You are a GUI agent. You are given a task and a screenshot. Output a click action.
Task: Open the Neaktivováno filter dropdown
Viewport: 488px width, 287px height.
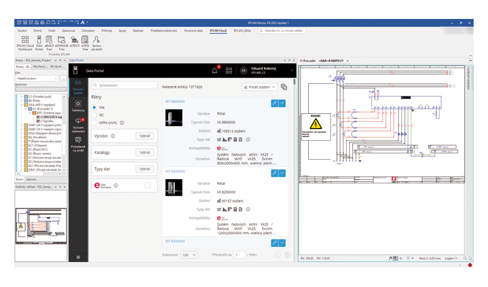(37, 79)
